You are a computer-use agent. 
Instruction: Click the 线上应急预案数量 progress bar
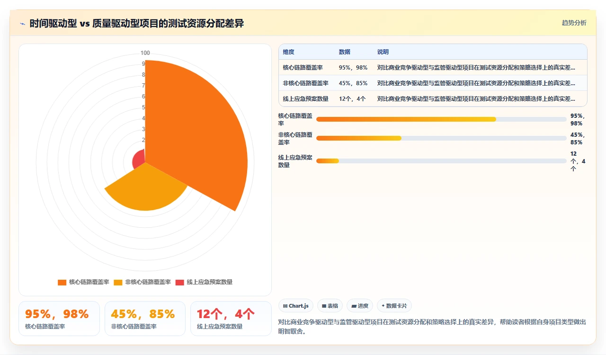441,161
